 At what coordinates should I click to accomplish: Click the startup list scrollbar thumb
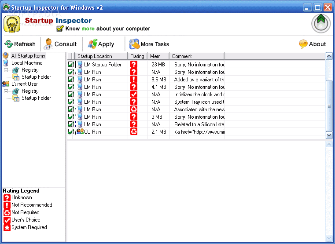coord(329,106)
